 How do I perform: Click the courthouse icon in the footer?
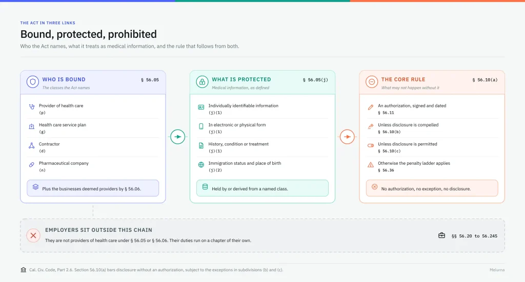tap(24, 270)
